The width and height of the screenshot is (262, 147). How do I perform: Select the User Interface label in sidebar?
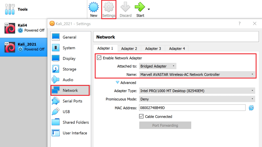[75, 133]
